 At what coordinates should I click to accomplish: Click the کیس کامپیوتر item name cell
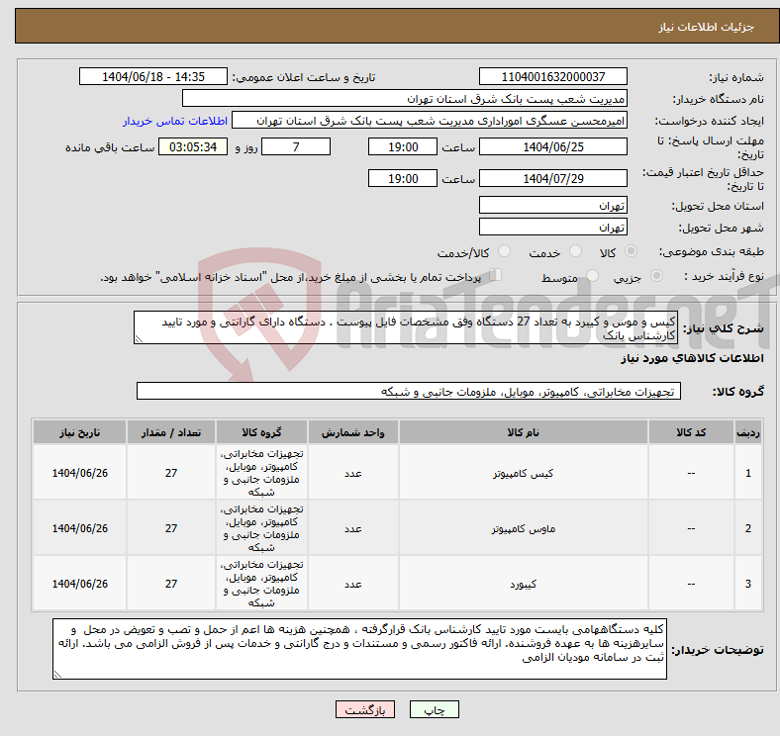click(x=524, y=473)
